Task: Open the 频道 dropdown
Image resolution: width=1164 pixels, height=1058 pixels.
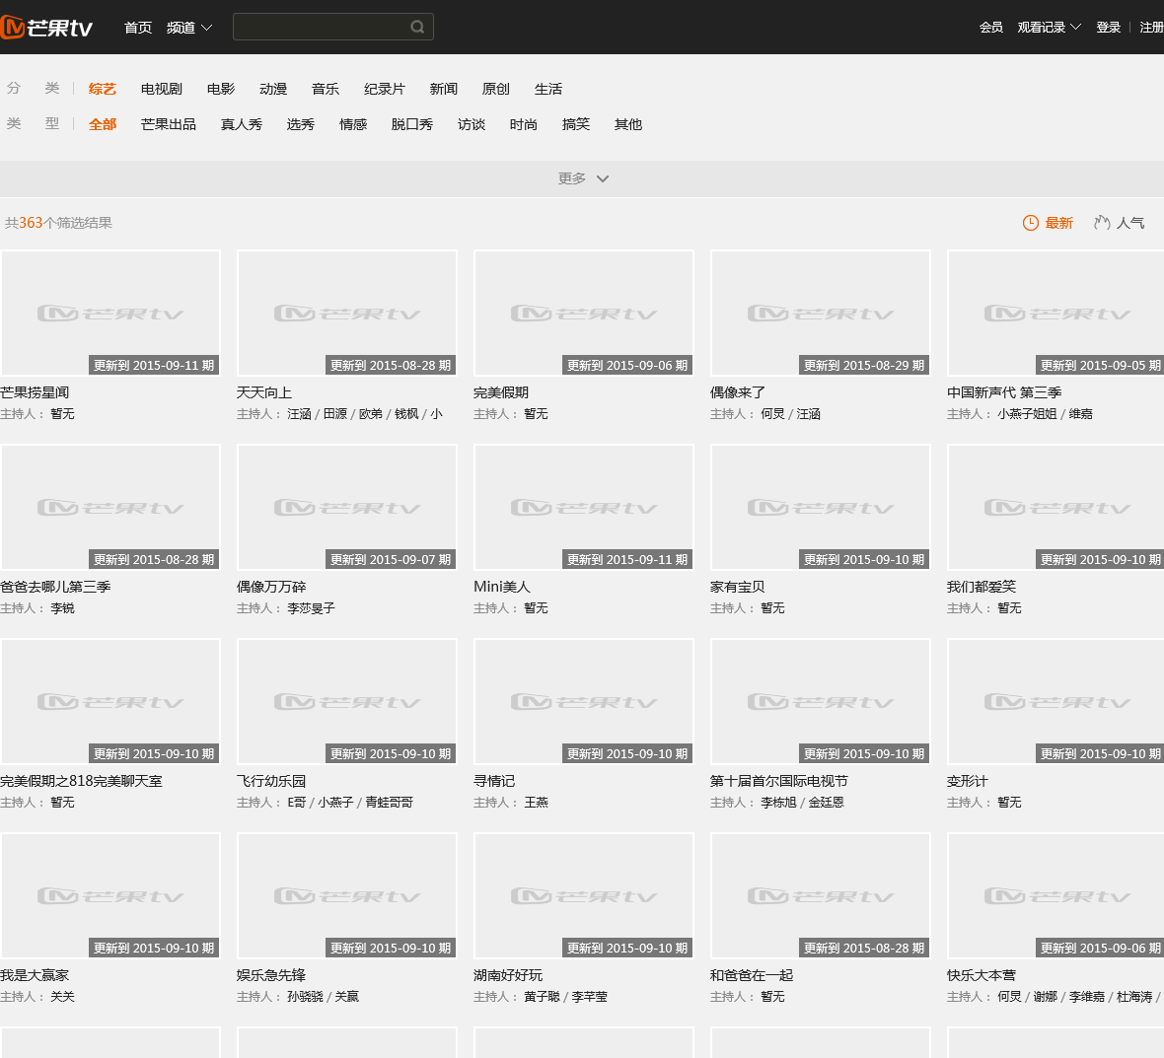Action: click(x=189, y=28)
